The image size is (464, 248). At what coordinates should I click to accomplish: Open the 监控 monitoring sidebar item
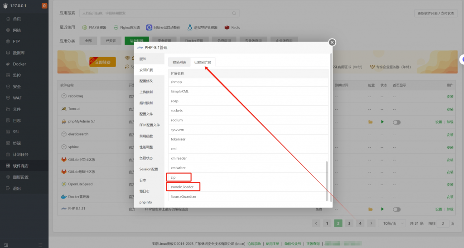pos(17,75)
